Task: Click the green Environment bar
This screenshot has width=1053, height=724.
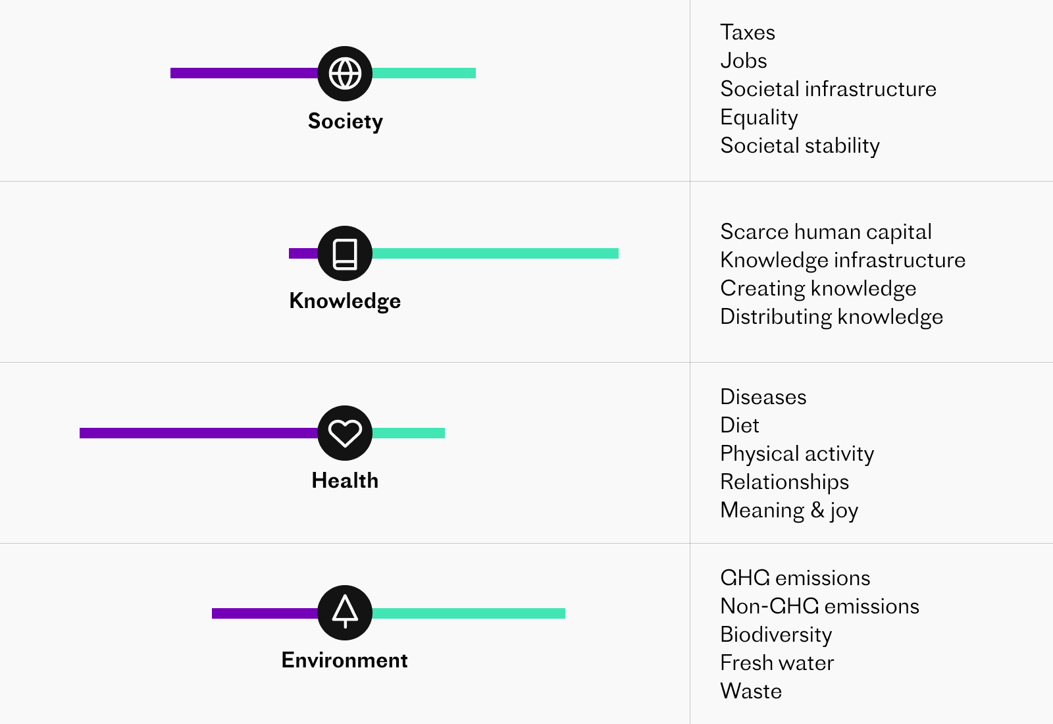Action: (469, 613)
